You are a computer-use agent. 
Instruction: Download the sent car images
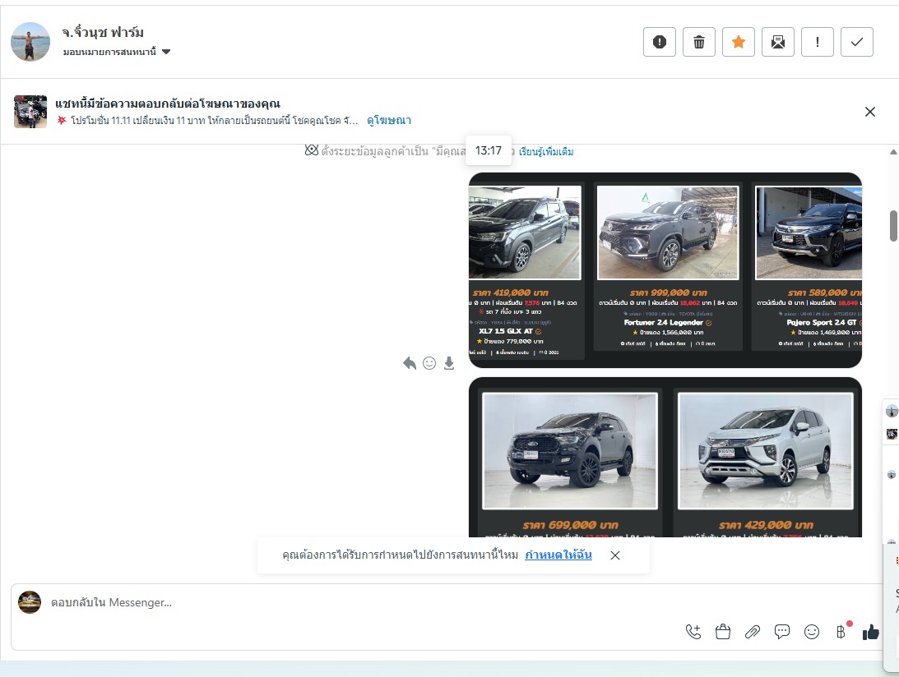click(449, 363)
